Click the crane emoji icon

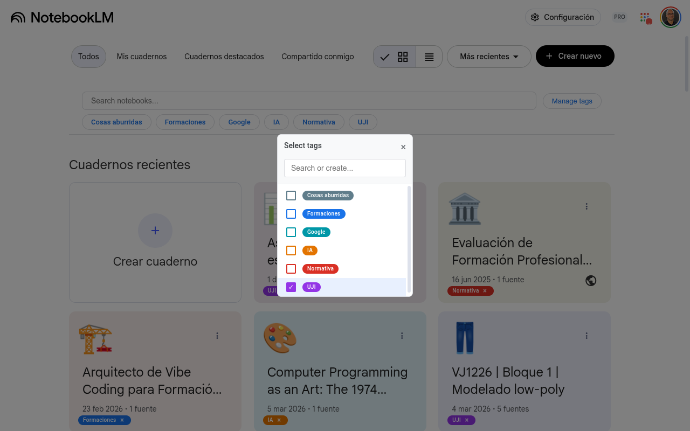95,339
